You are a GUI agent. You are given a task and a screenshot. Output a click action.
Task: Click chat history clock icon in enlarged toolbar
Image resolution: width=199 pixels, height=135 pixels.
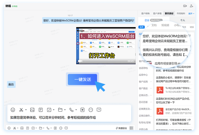point(99,110)
